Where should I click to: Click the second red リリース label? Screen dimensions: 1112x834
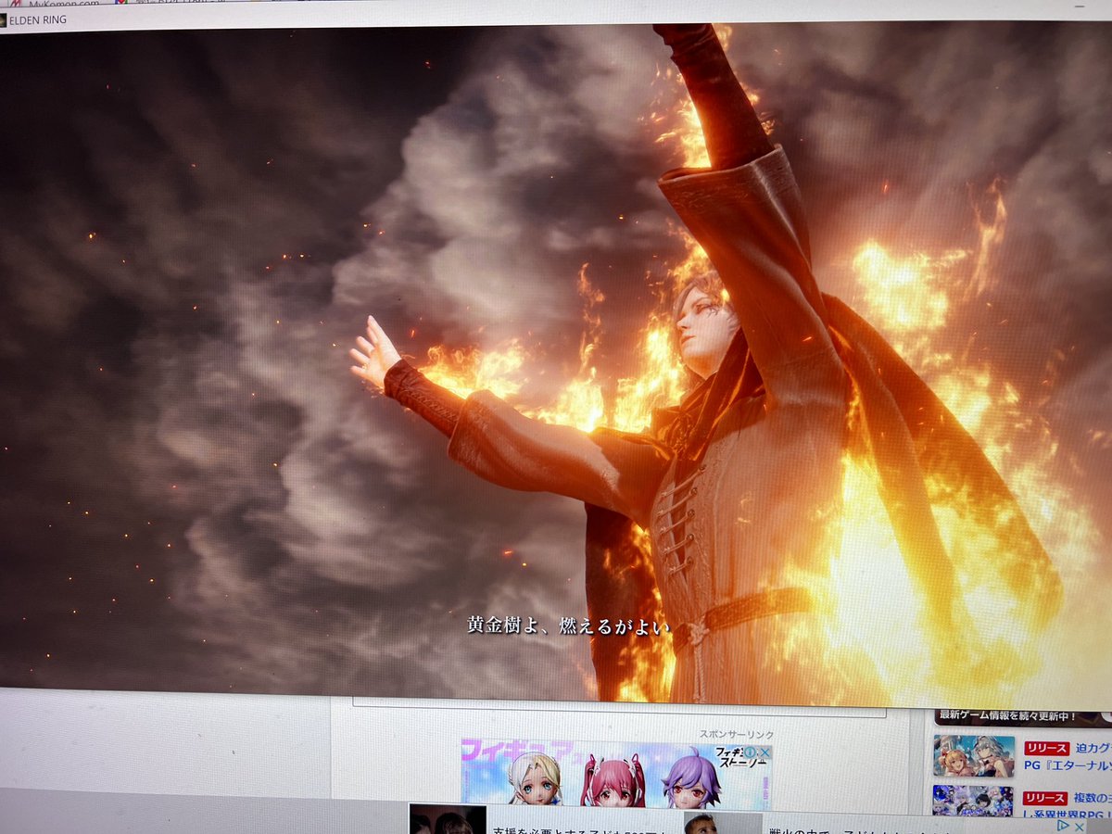click(1046, 798)
